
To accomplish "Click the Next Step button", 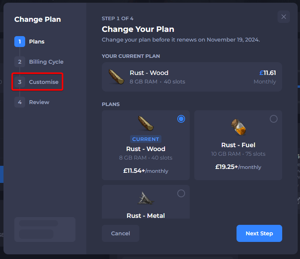I will pyautogui.click(x=259, y=233).
